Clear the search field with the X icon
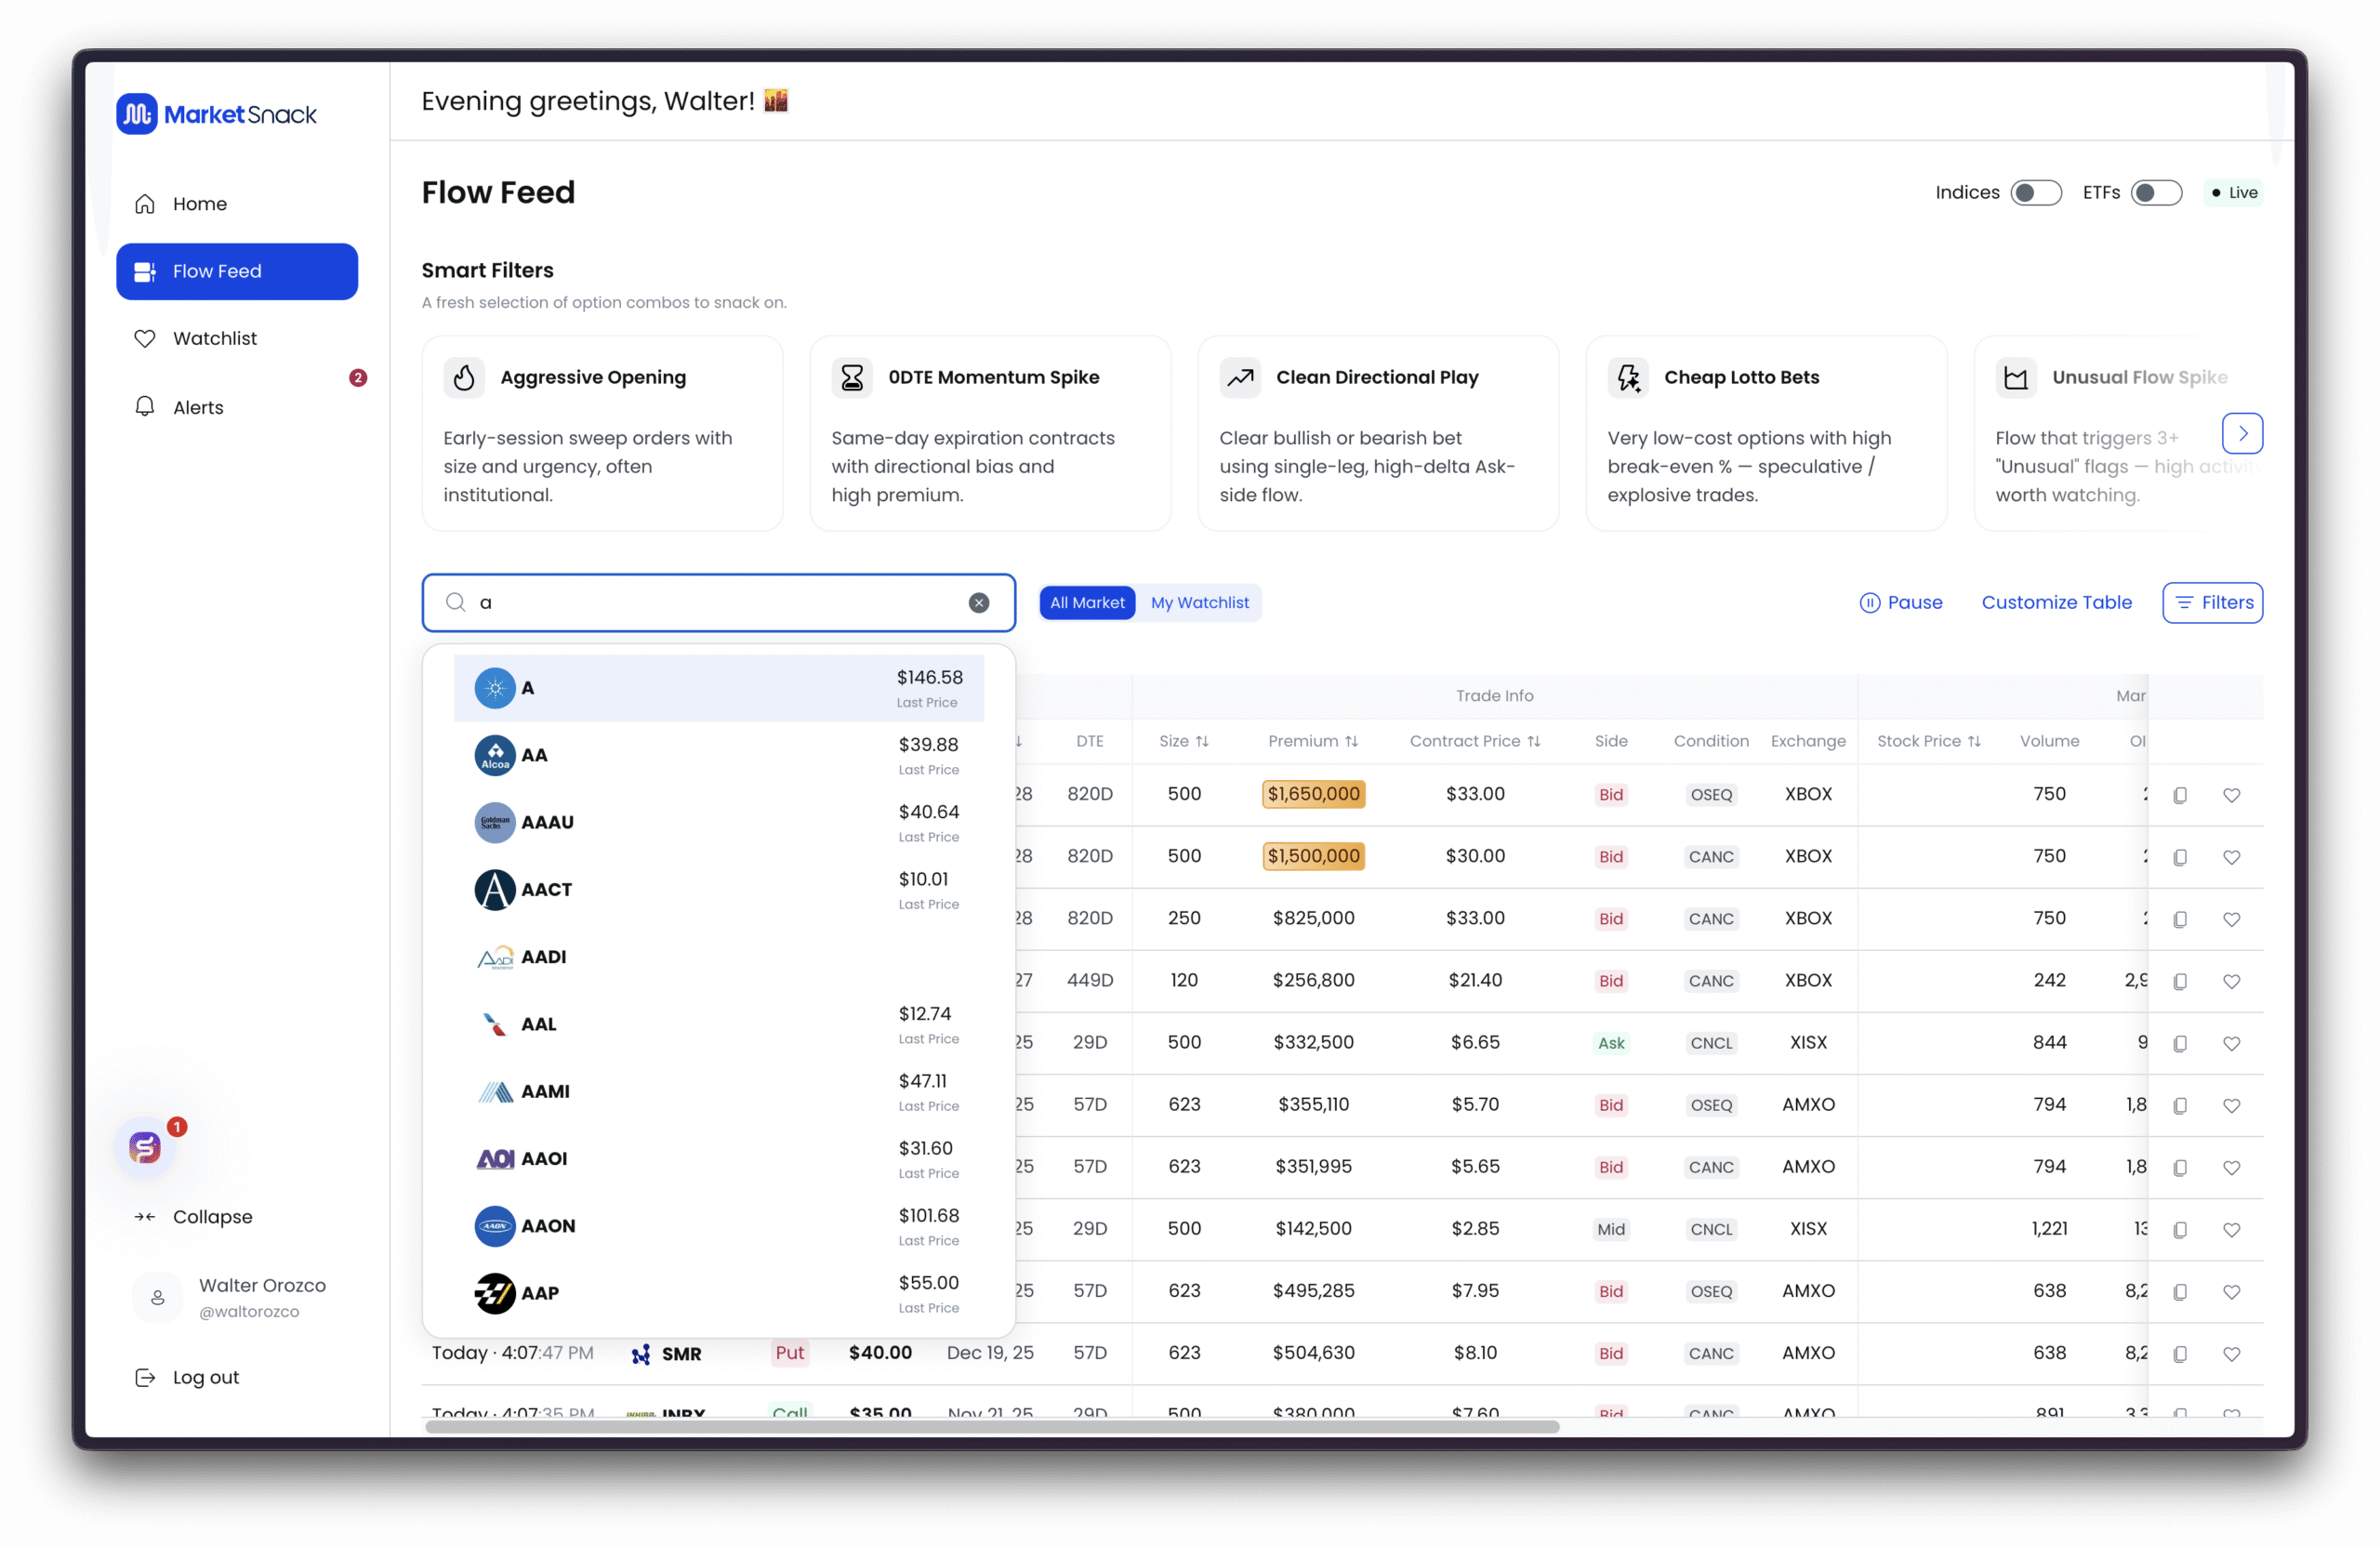This screenshot has width=2380, height=1546. click(x=979, y=602)
